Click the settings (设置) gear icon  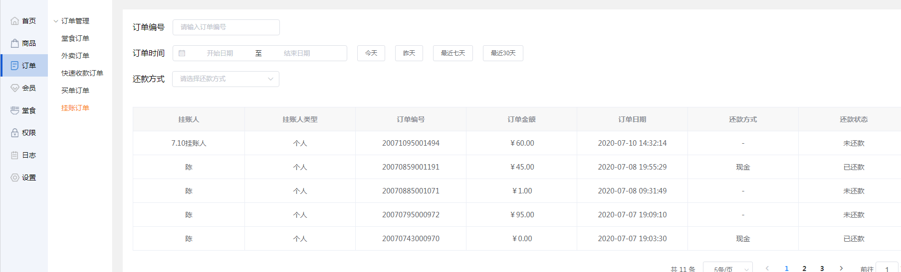point(15,178)
